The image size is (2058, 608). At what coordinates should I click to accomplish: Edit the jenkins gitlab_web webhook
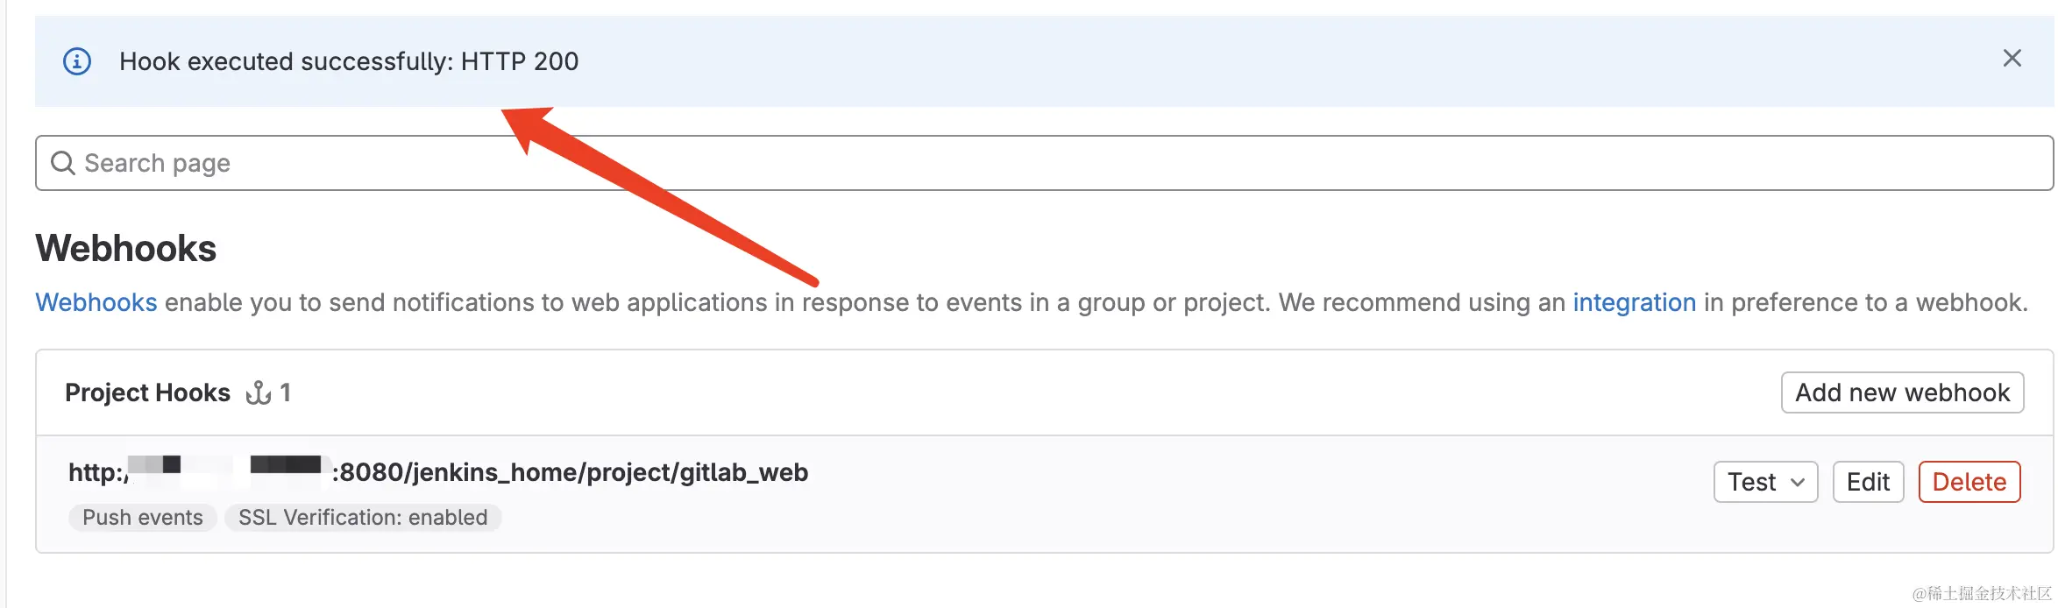(x=1868, y=482)
